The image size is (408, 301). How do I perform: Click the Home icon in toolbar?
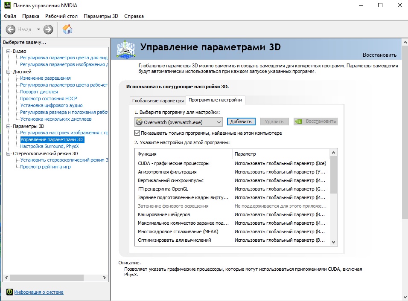[x=67, y=29]
